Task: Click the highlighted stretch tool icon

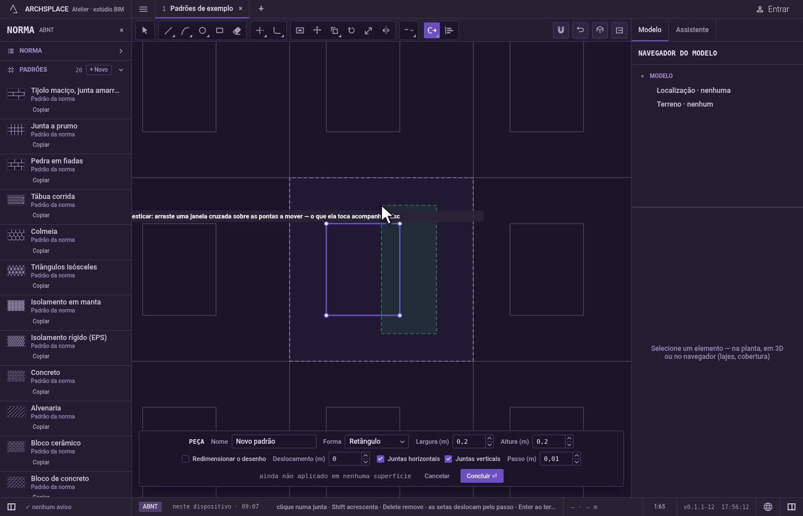Action: 432,30
